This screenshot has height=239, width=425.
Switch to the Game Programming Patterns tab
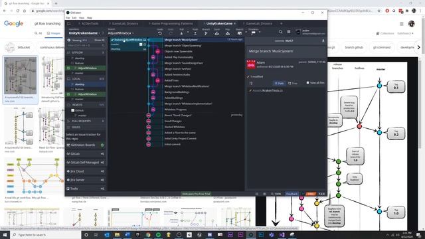pos(172,24)
